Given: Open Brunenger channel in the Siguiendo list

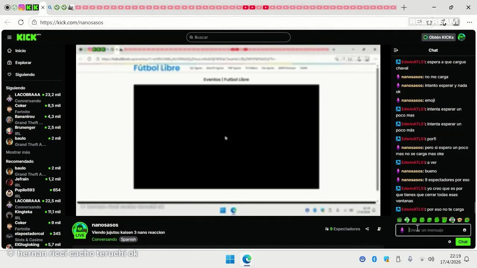Looking at the screenshot, I should click(x=33, y=130).
